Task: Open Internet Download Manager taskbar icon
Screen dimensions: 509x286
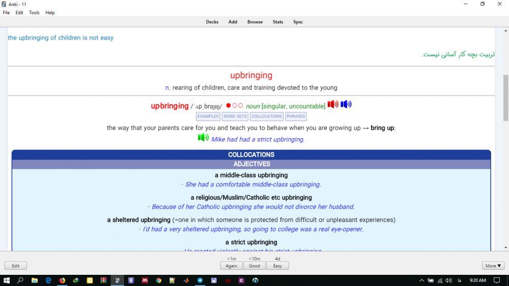Action: pyautogui.click(x=76, y=280)
